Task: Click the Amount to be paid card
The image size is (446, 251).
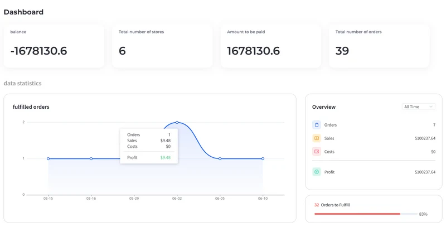Action: tap(271, 46)
